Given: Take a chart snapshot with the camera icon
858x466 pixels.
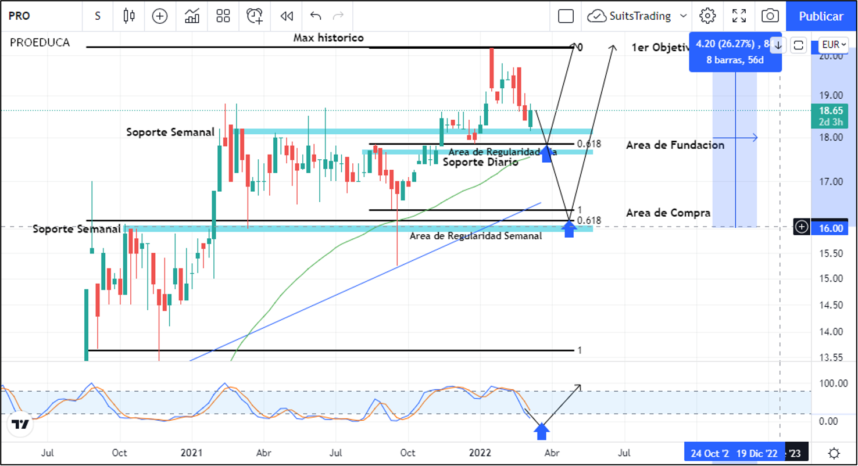Looking at the screenshot, I should click(770, 16).
